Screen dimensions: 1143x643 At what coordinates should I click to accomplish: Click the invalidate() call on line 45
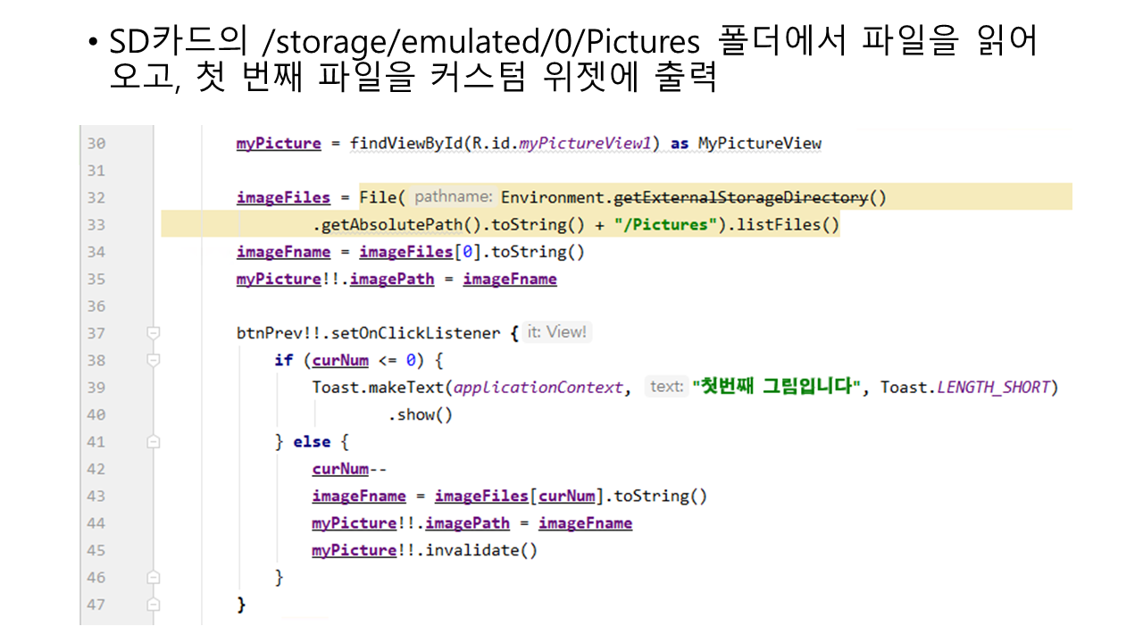(480, 550)
